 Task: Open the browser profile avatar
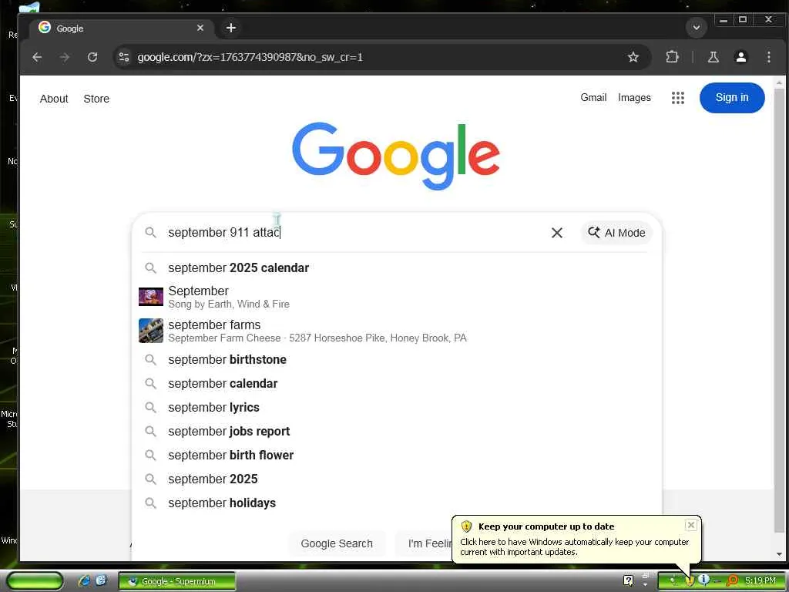pos(740,57)
